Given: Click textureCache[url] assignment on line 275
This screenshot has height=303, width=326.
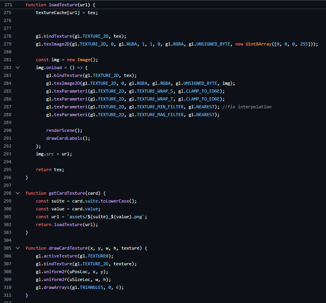Looking at the screenshot, I should tap(67, 13).
